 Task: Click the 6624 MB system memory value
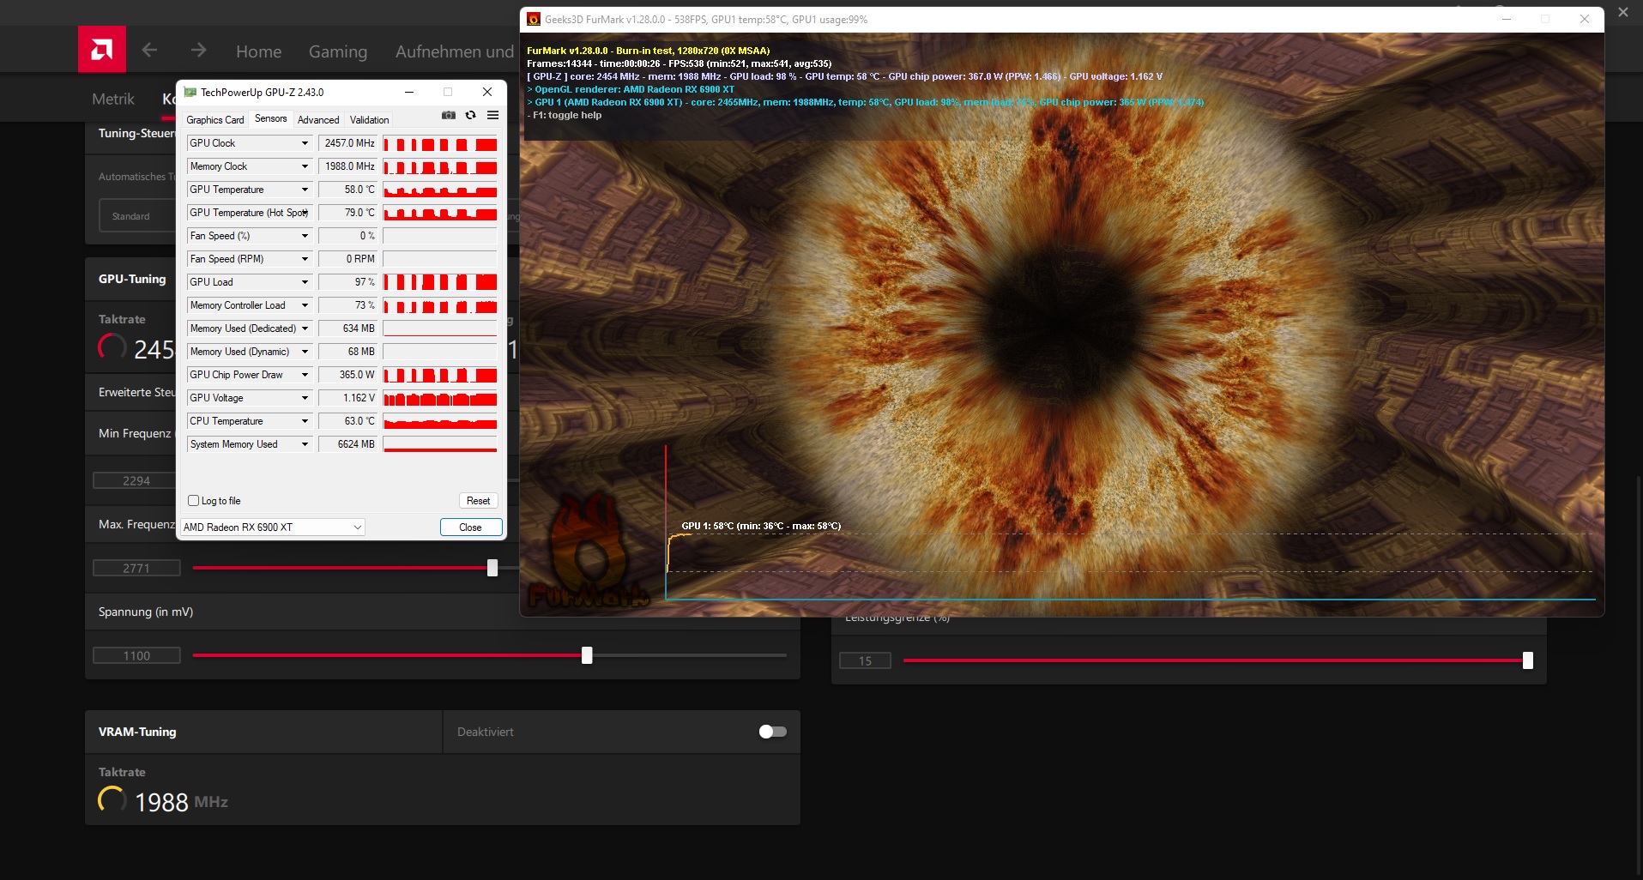click(x=348, y=444)
